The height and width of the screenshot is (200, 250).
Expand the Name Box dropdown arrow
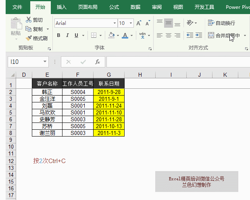coord(45,62)
